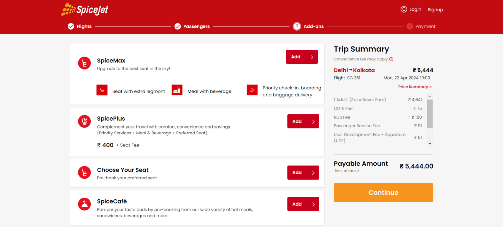Viewport: 503px width, 227px height.
Task: Click the convenience fee info icon
Action: (x=391, y=59)
